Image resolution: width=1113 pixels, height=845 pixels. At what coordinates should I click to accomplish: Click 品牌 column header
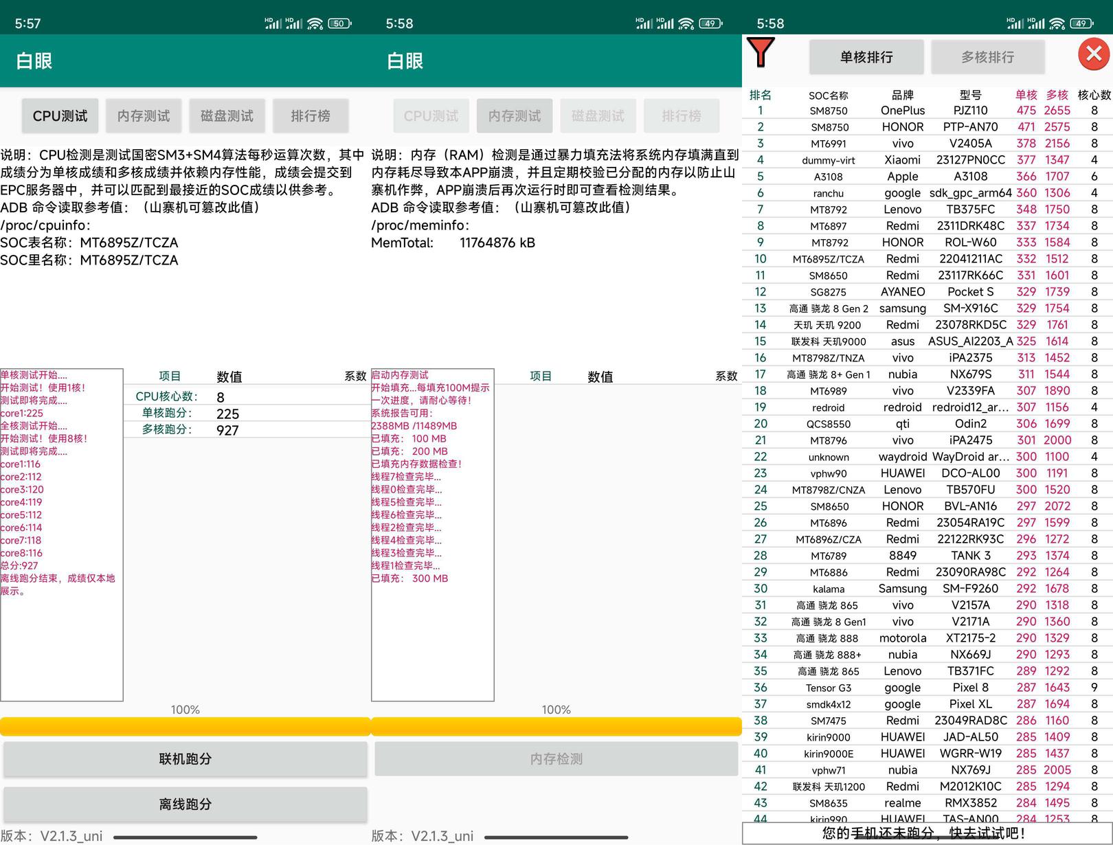[903, 95]
